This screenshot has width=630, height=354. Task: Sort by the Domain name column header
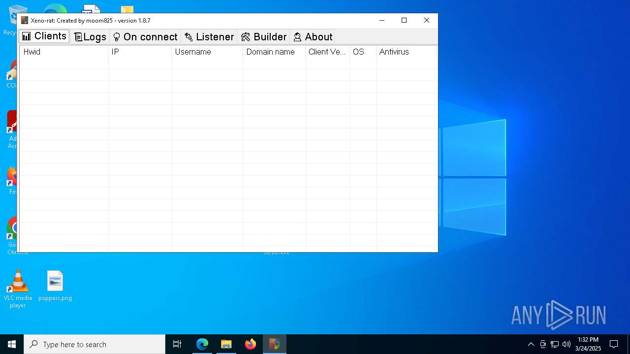[x=274, y=52]
